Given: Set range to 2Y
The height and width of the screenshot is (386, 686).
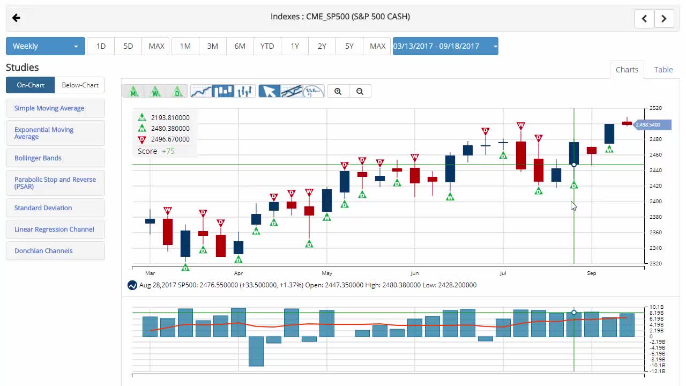Looking at the screenshot, I should tap(322, 46).
